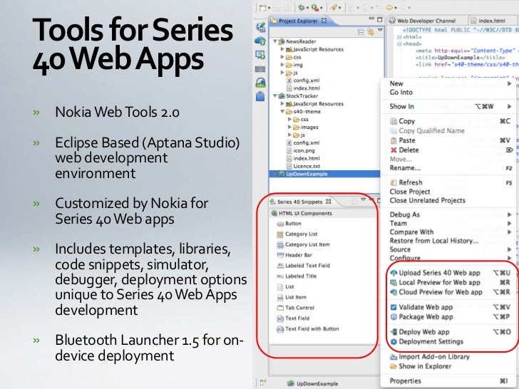The image size is (519, 389).
Task: Expand the img folder in NewsReader
Action: point(282,65)
